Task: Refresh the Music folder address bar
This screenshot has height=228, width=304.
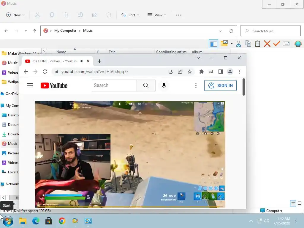Action: click(231, 31)
